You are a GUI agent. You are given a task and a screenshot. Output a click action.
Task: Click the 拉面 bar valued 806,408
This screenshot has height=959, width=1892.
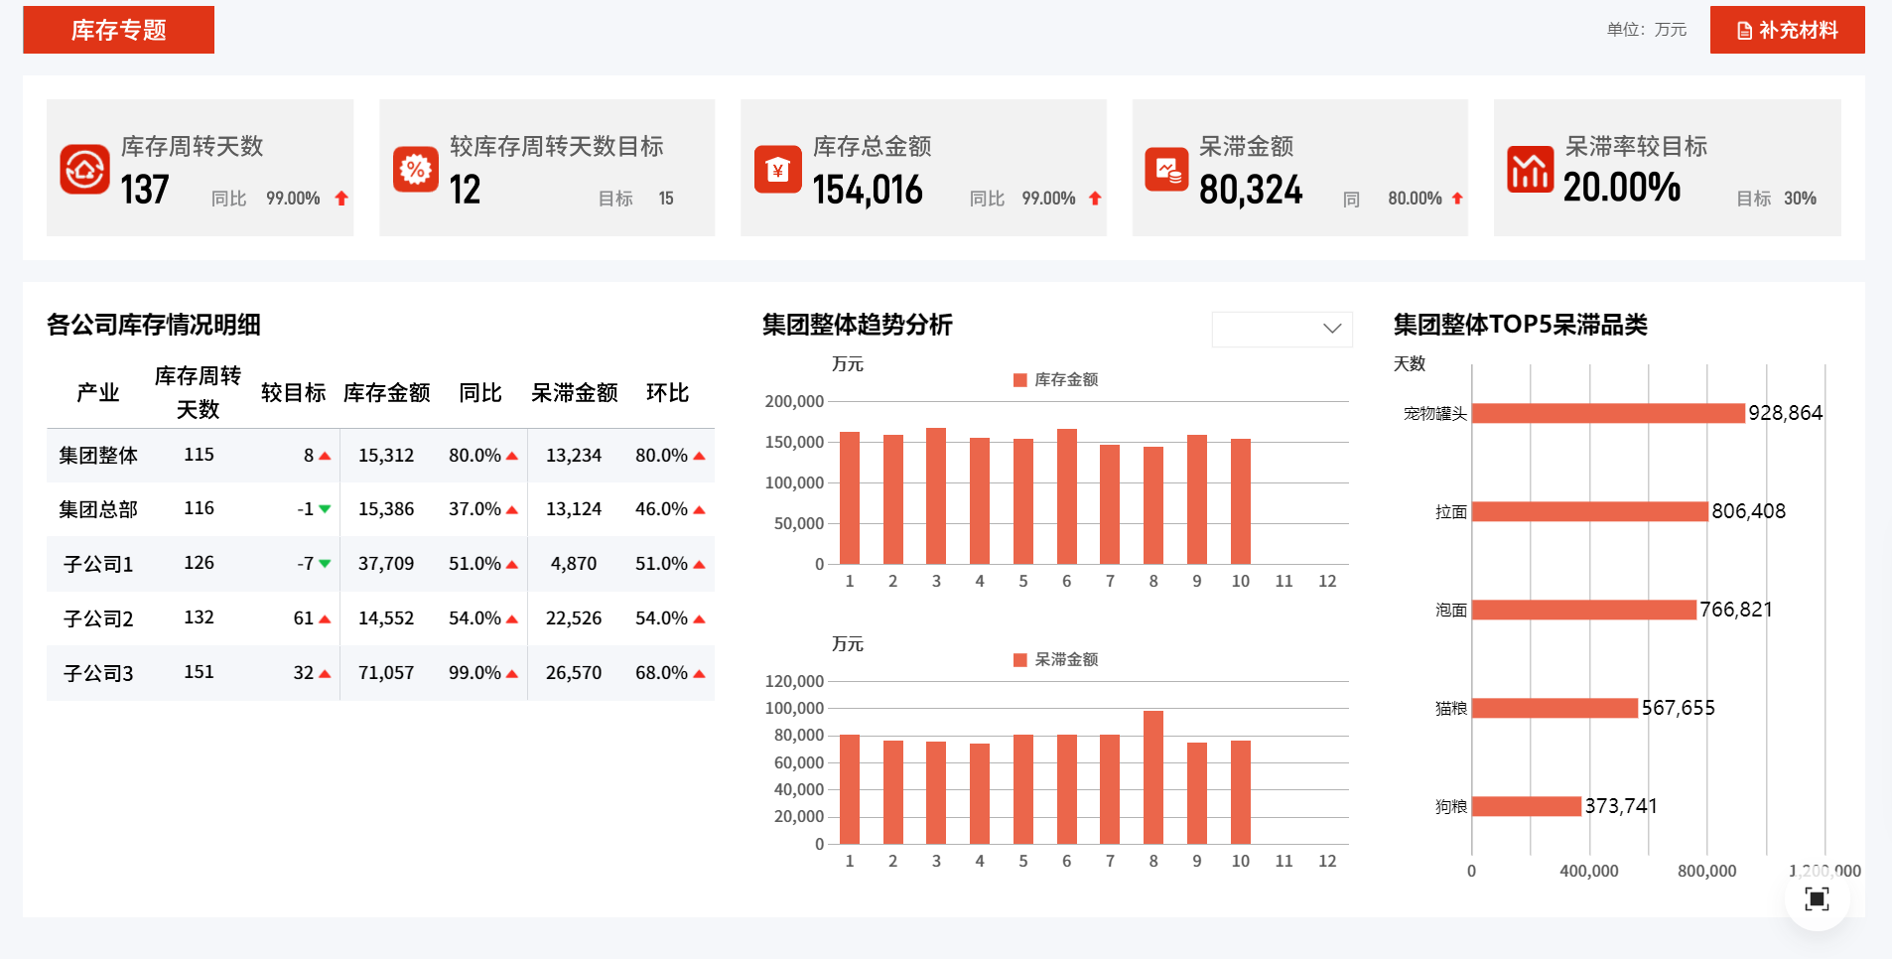pyautogui.click(x=1590, y=511)
